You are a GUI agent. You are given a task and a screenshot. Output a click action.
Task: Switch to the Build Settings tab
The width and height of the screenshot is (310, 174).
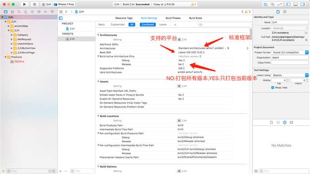(x=149, y=18)
